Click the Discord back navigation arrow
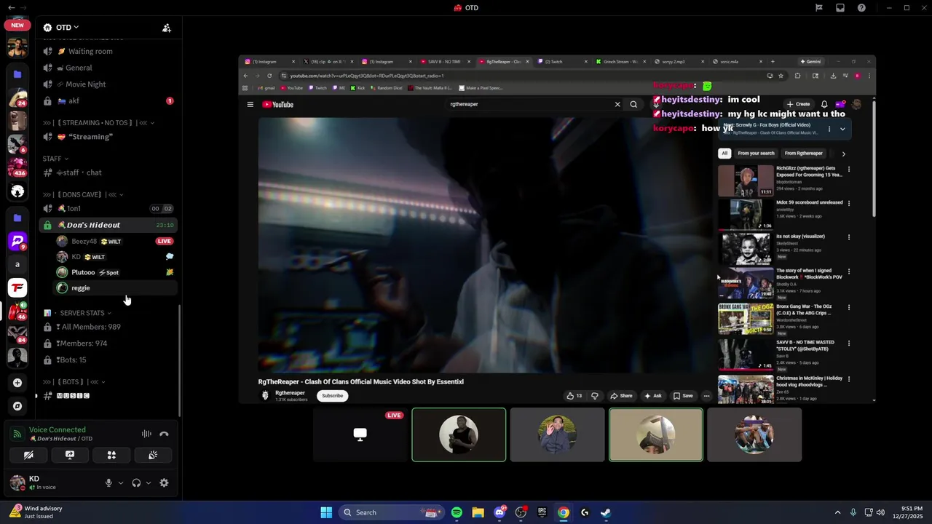The height and width of the screenshot is (524, 932). pos(11,8)
